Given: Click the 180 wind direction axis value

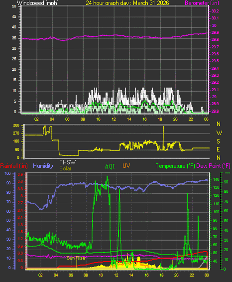Looking at the screenshot, I should [x=16, y=141].
